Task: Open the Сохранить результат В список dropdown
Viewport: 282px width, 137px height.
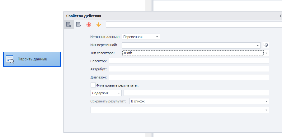Action: [199, 101]
